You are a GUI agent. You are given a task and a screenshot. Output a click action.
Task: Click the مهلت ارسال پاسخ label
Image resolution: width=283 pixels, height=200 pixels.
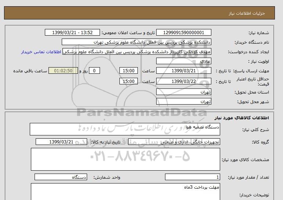click(251, 71)
